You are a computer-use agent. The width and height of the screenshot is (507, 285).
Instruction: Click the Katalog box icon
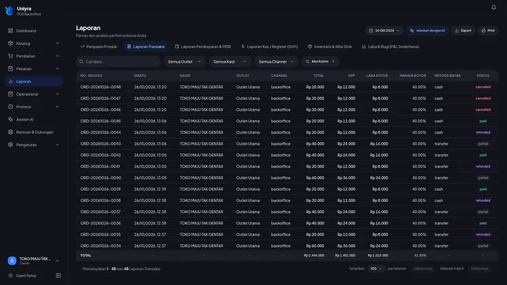11,43
